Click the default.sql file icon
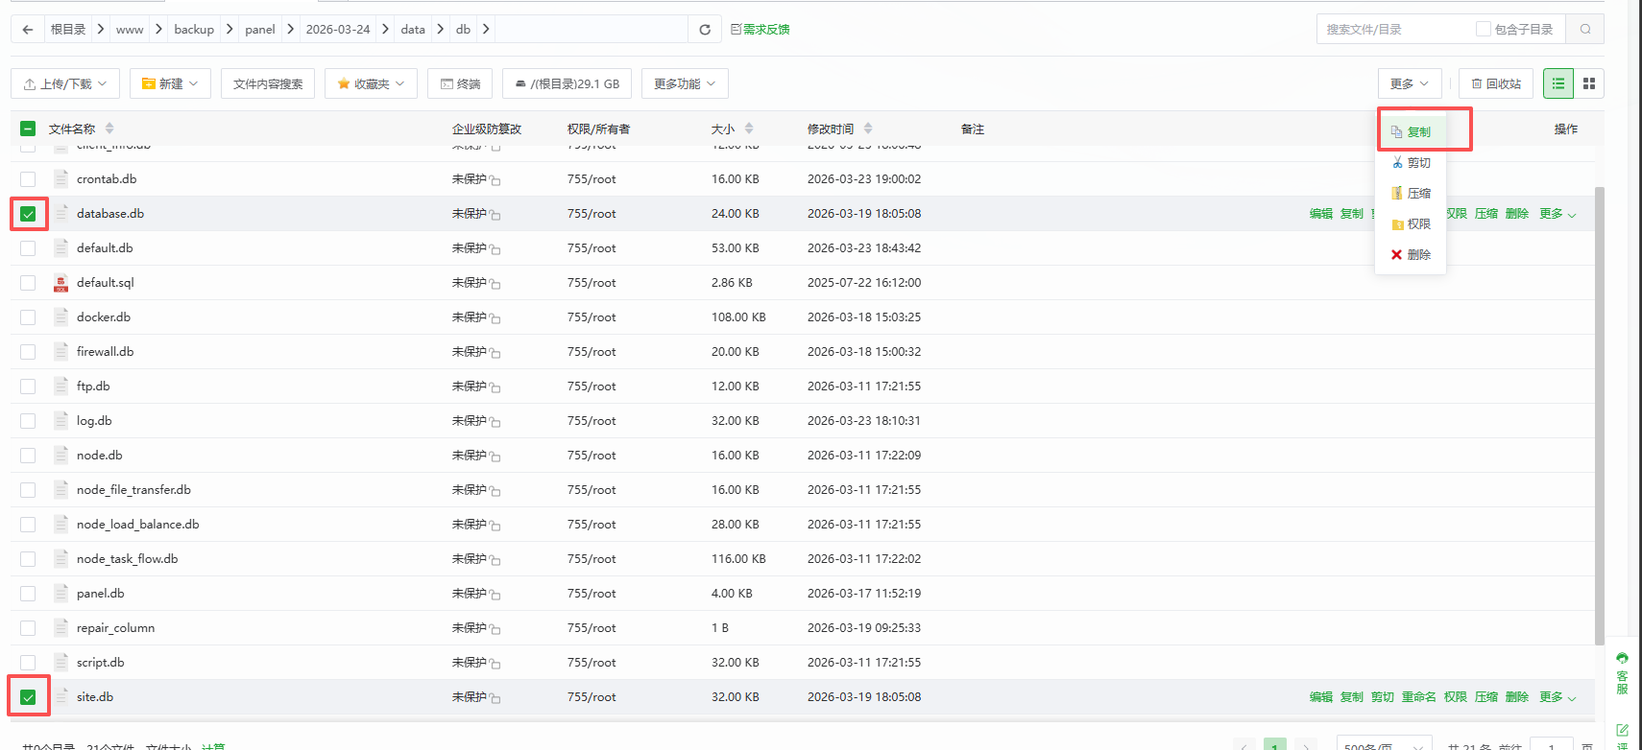1642x750 pixels. tap(60, 283)
